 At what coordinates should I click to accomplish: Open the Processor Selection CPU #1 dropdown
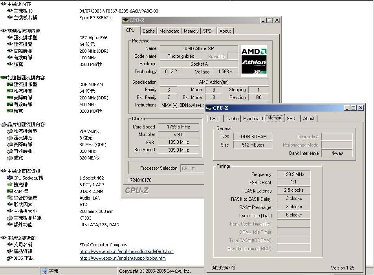tap(192, 168)
